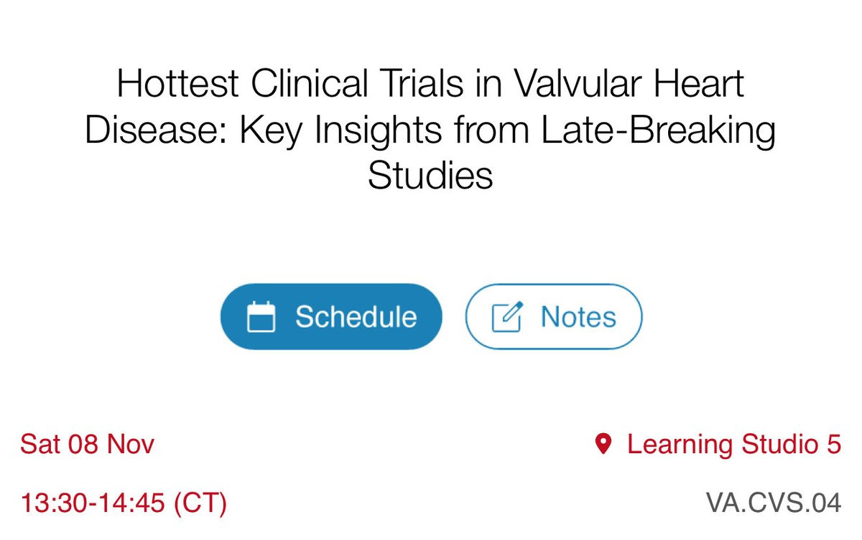This screenshot has width=862, height=540.
Task: Select the Learning Studio 5 location link
Action: point(733,445)
